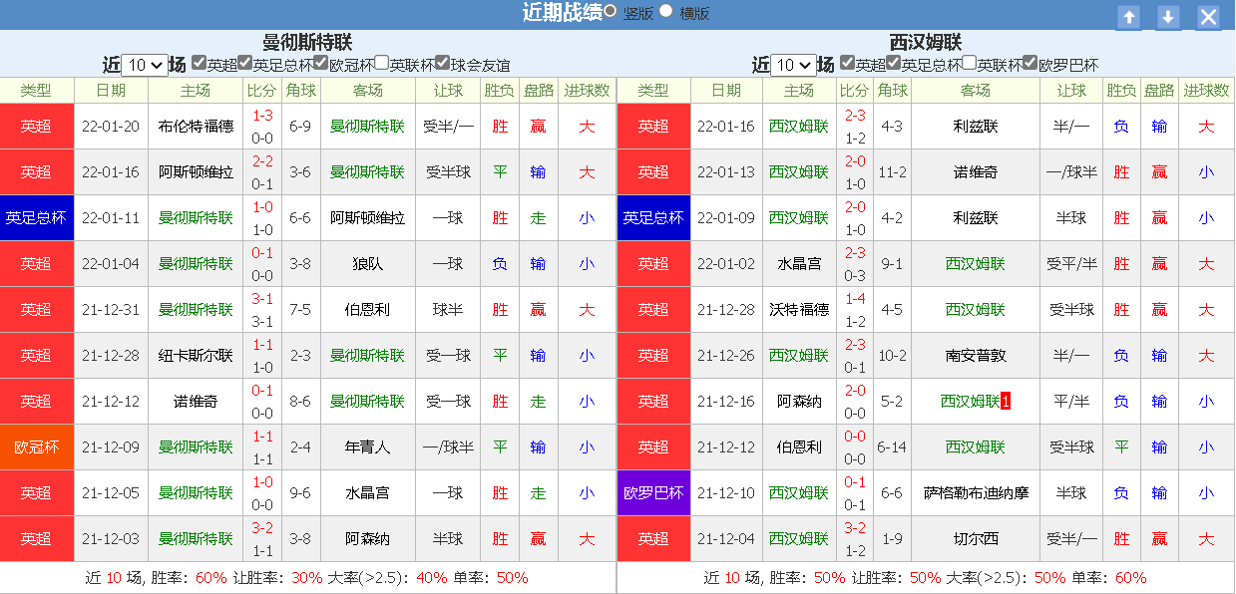Click 切尔西 away team cell
Image resolution: width=1236 pixels, height=594 pixels.
point(976,539)
